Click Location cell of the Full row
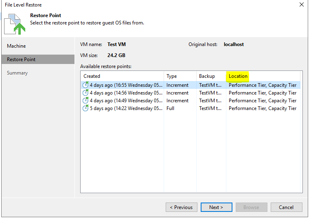 tap(263, 108)
